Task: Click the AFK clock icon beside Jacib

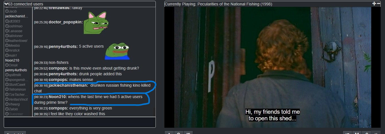Action: (x=7, y=11)
